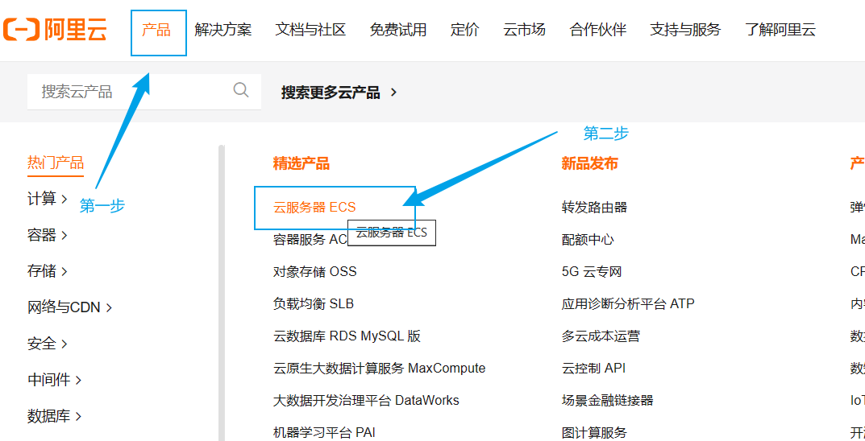Image resolution: width=865 pixels, height=441 pixels.
Task: Select the 热门产品 category tab
Action: pyautogui.click(x=56, y=163)
